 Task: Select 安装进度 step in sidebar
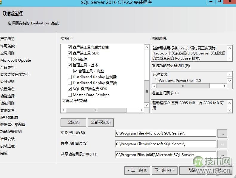7,146
